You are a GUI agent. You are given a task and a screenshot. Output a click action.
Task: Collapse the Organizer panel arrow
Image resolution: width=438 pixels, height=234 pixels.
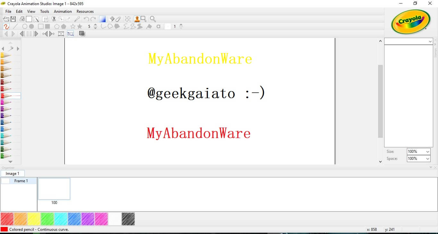point(431,168)
